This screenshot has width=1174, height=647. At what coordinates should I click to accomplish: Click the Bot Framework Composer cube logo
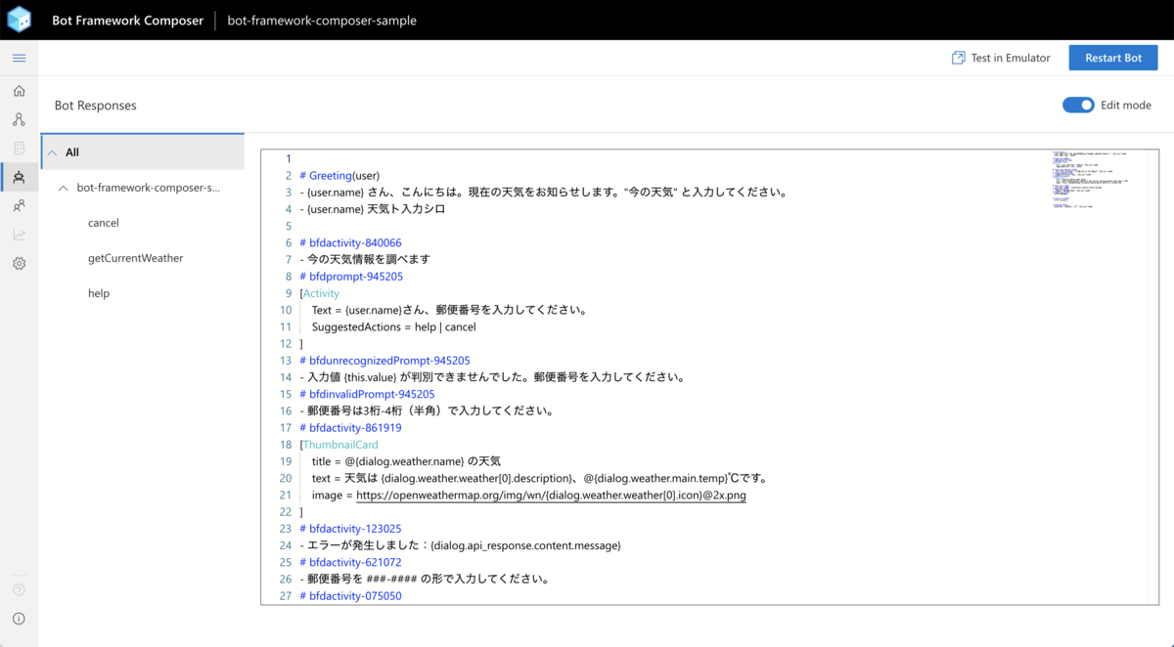coord(19,20)
